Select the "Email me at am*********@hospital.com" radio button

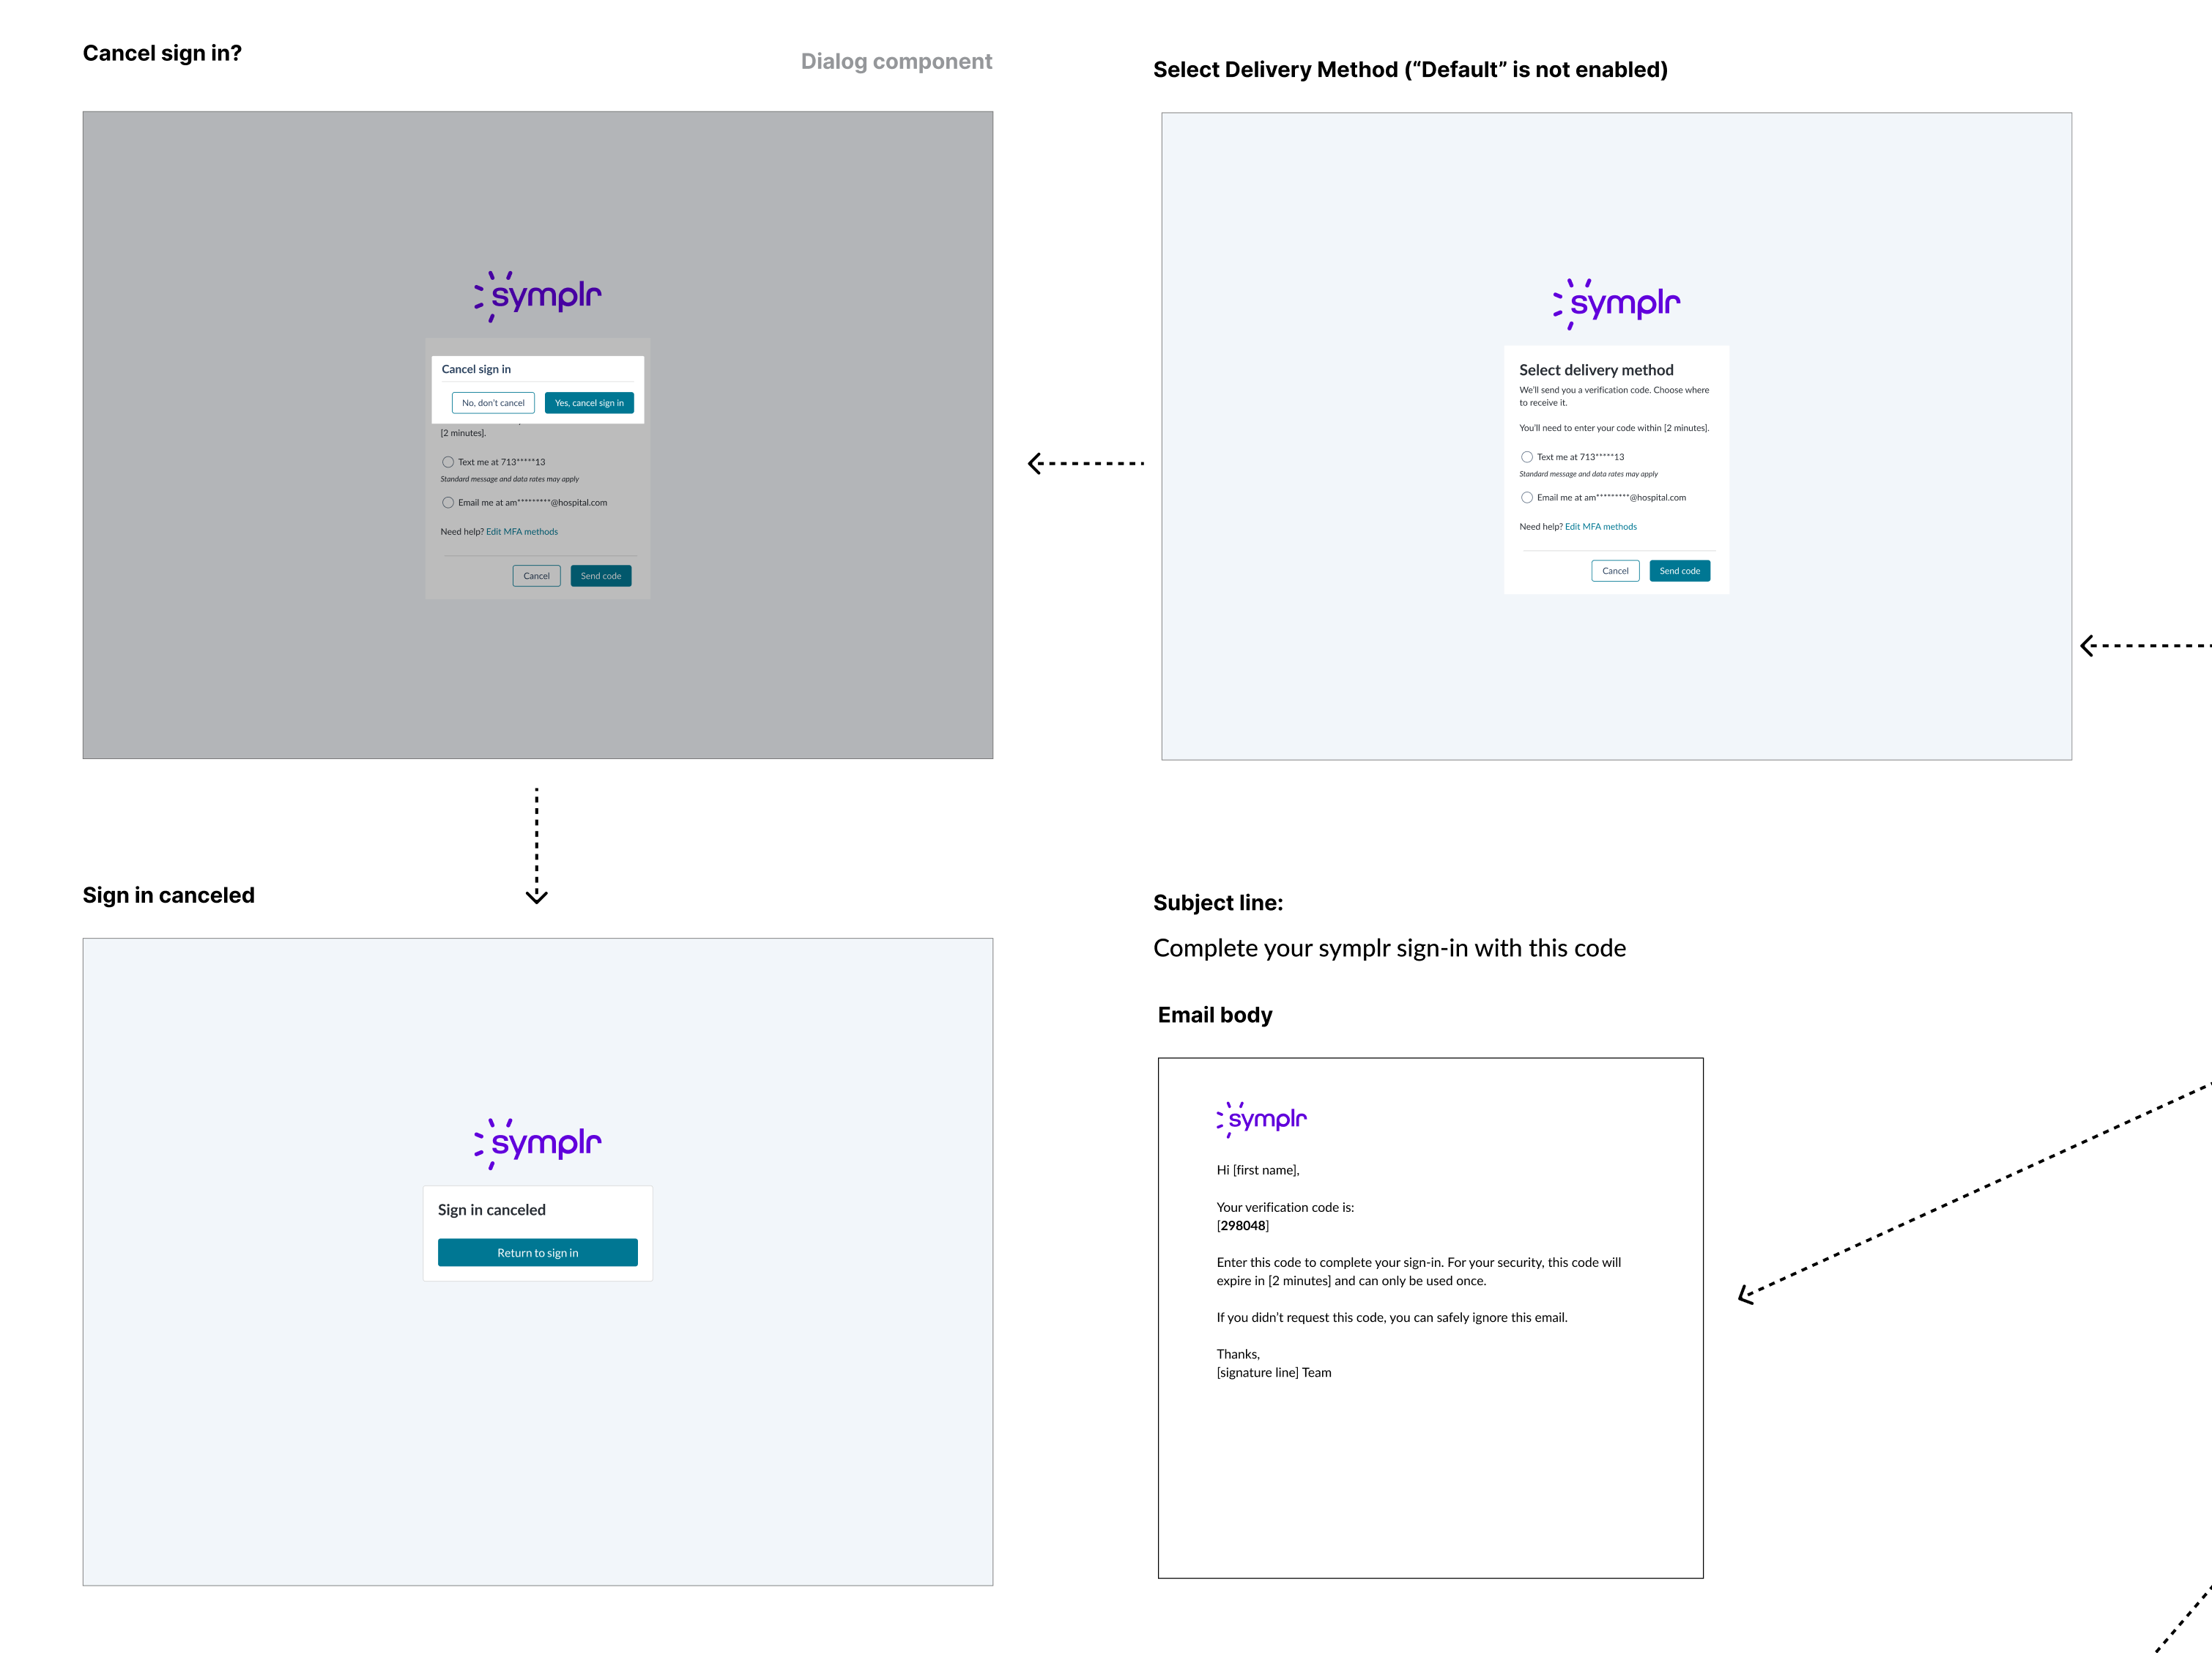[x=1527, y=498]
